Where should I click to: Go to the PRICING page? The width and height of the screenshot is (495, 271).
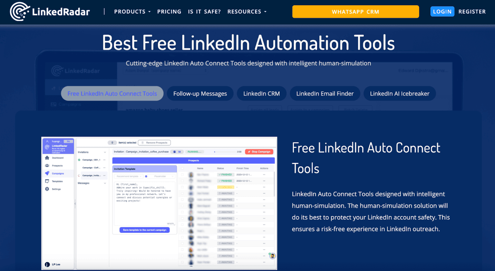[x=169, y=12]
